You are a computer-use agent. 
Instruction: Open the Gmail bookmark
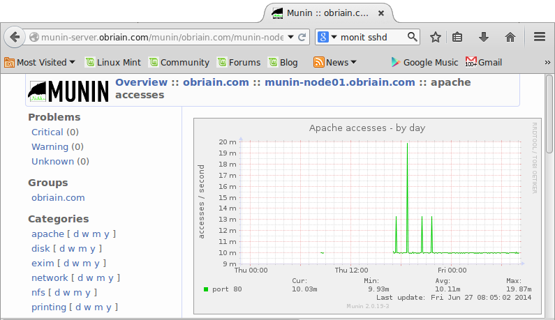point(484,63)
